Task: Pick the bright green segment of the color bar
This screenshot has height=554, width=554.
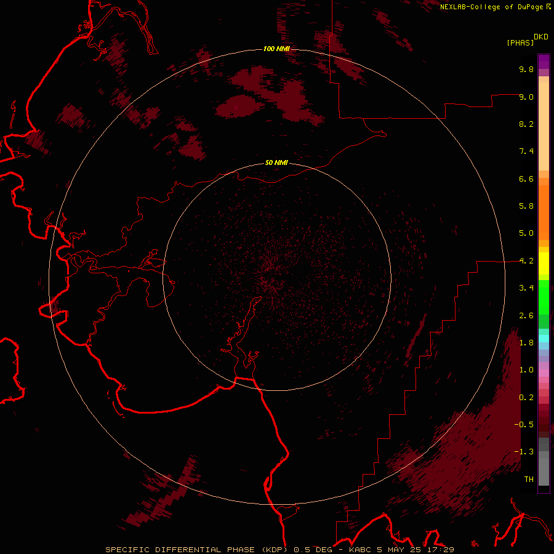Action: [x=544, y=297]
